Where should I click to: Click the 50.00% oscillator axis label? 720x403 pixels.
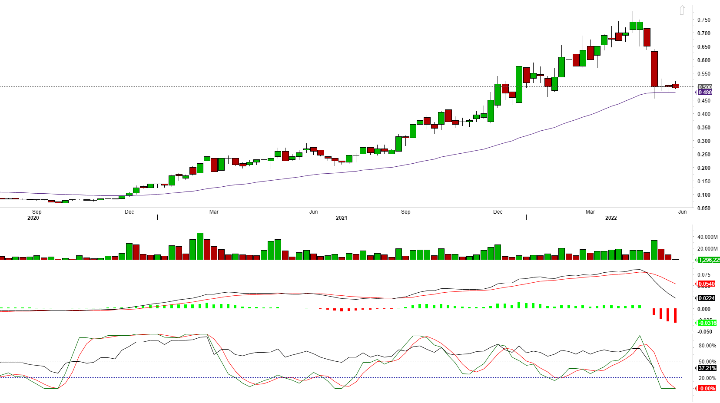707,362
